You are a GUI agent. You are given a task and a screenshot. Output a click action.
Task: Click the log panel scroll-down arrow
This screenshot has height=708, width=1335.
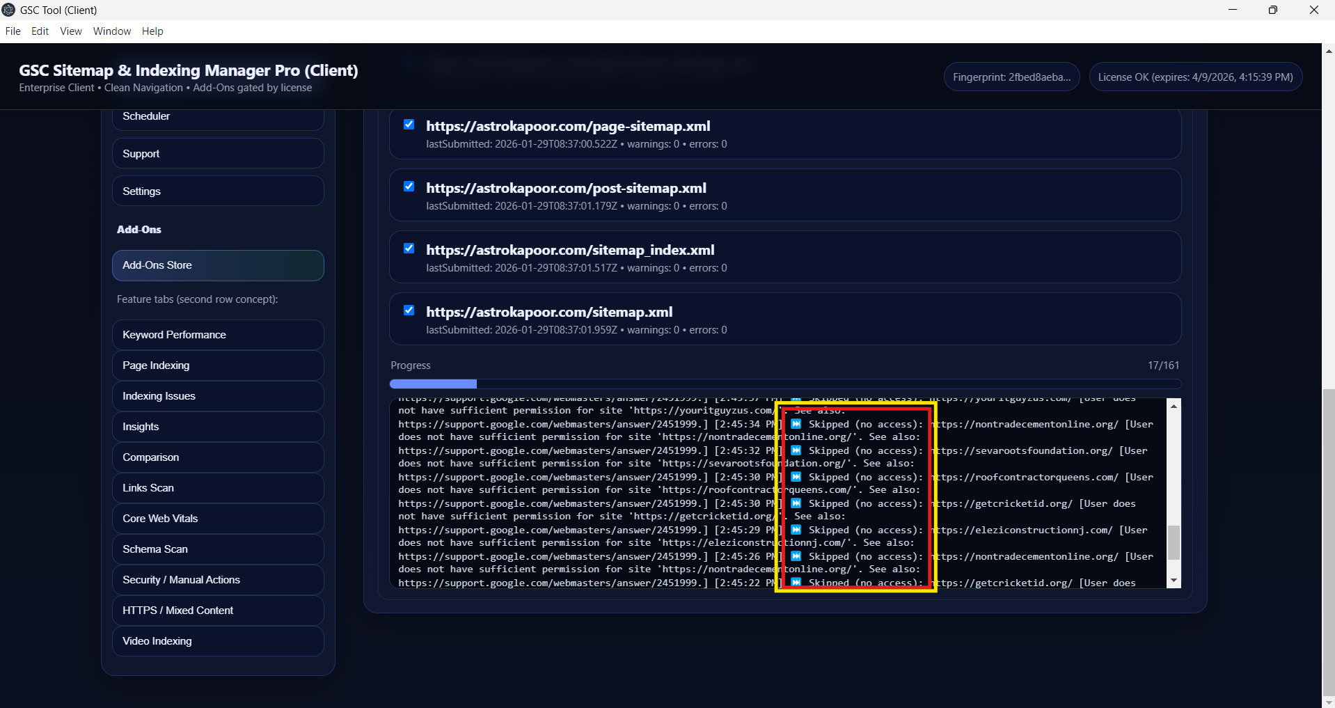1174,581
